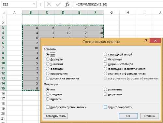This screenshot has height=123, width=163.
Task: Select column H header
Action: click(128, 13)
